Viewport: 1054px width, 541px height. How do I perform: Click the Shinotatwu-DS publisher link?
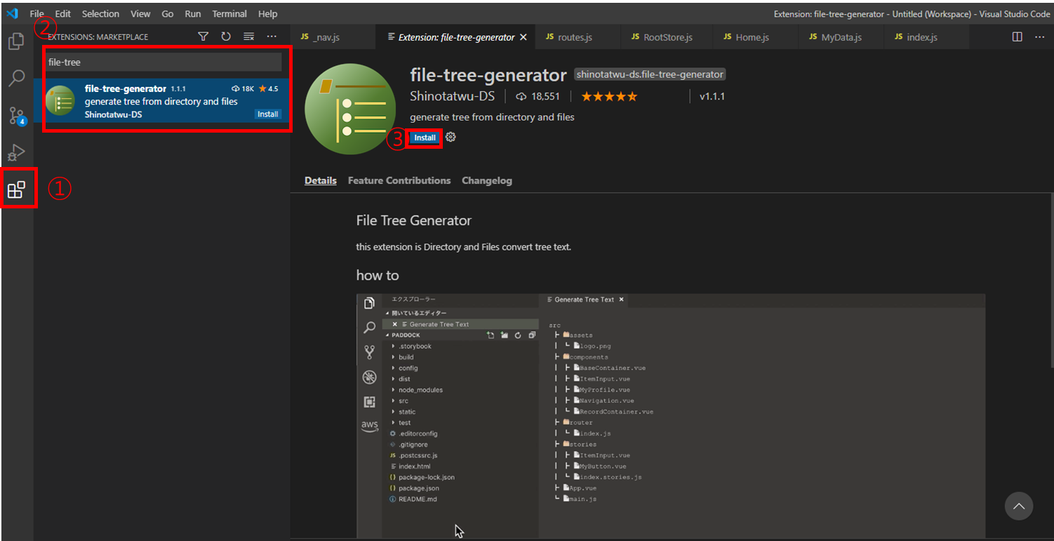tap(452, 96)
